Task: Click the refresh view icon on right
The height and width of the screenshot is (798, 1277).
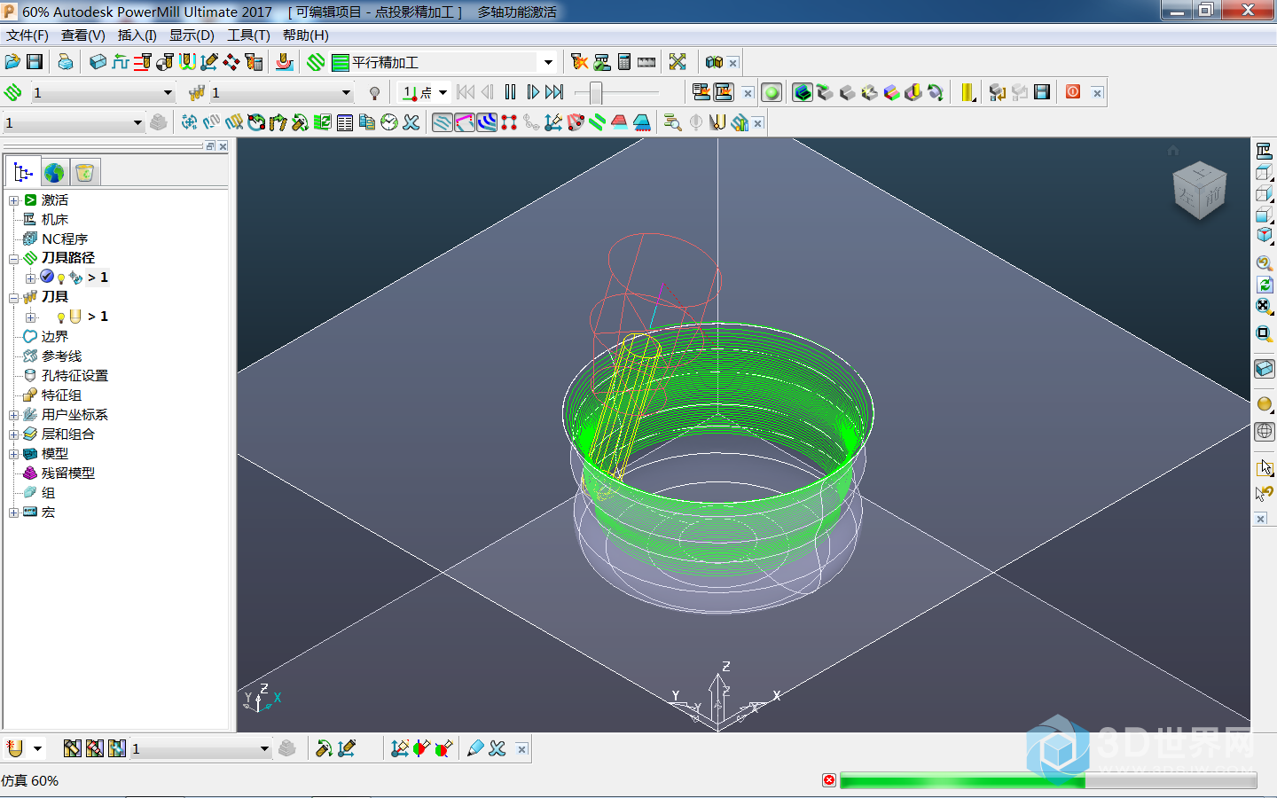Action: (1265, 285)
